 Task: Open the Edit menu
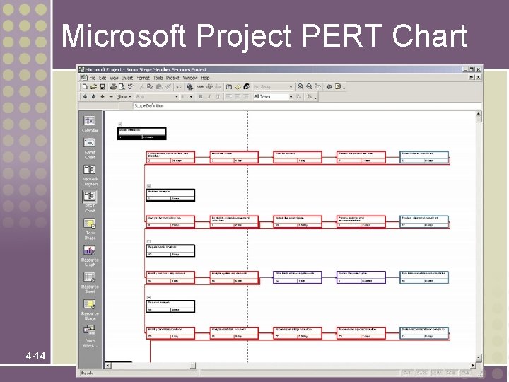(x=103, y=78)
